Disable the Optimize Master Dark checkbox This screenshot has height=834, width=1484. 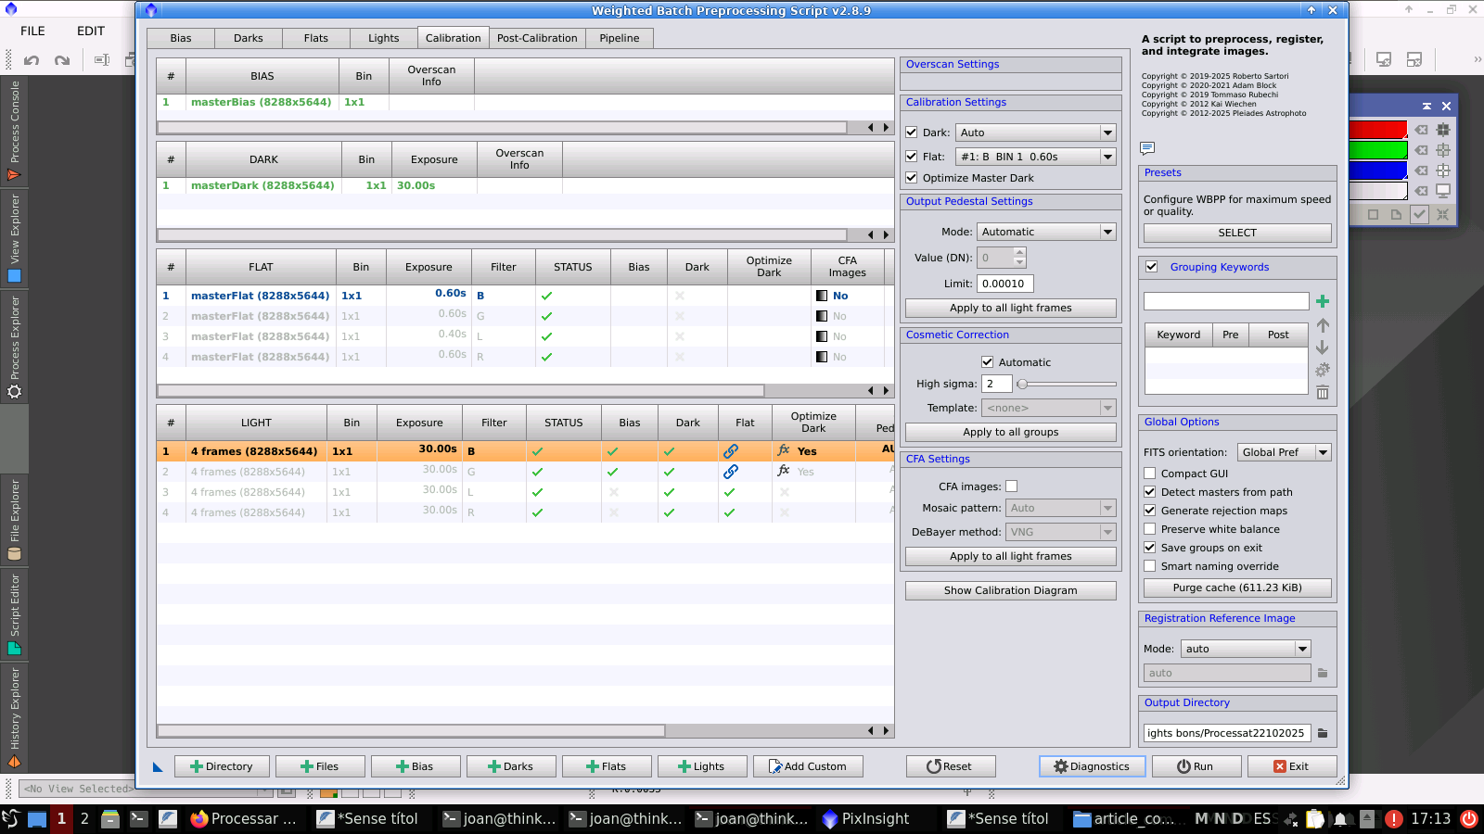(912, 178)
